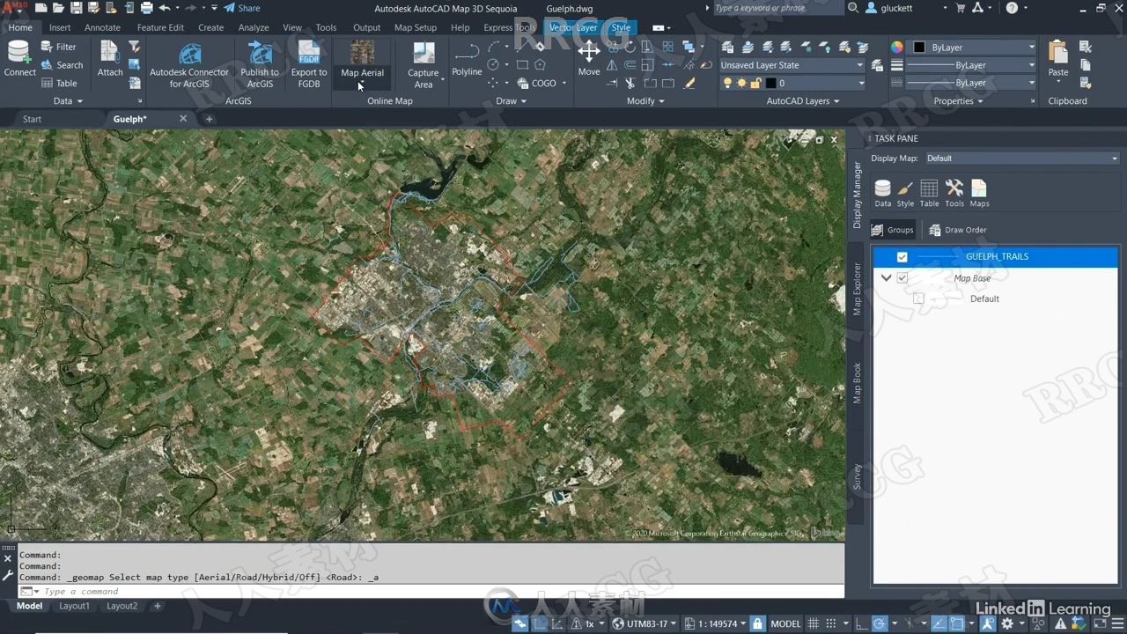Click the black layer color swatch

pyautogui.click(x=770, y=83)
